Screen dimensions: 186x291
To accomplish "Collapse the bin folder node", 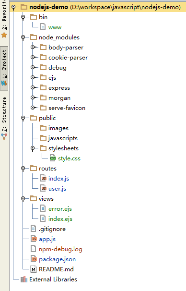I will tap(23, 17).
